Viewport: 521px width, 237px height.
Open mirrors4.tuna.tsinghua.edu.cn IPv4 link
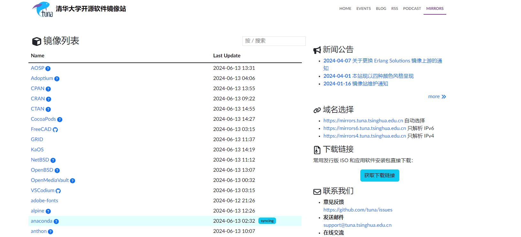364,136
